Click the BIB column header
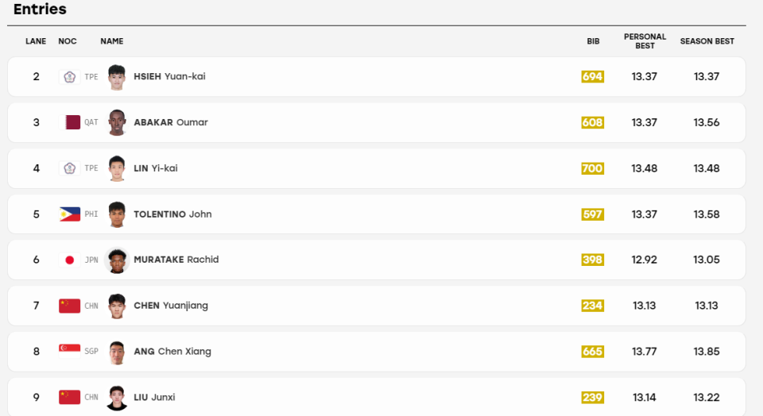 (593, 41)
